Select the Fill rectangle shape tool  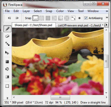pos(7,62)
